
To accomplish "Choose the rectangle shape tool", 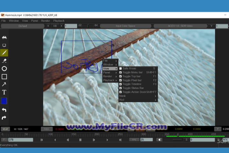I will coord(4,76).
